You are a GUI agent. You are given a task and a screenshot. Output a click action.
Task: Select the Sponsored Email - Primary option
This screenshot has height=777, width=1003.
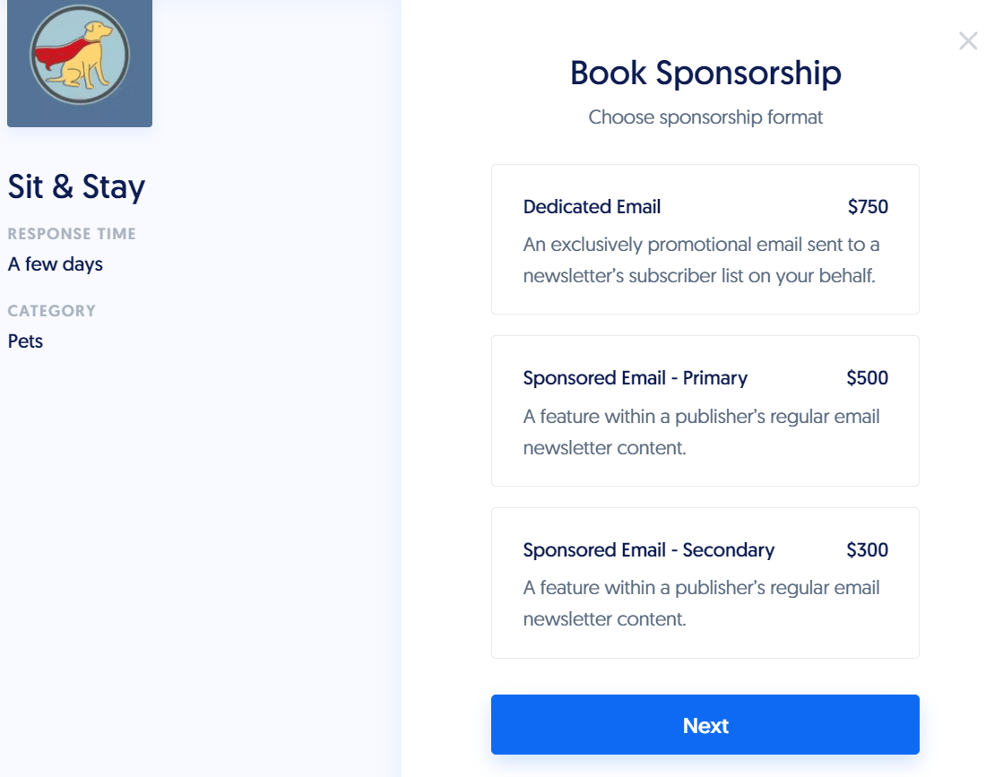pos(705,410)
